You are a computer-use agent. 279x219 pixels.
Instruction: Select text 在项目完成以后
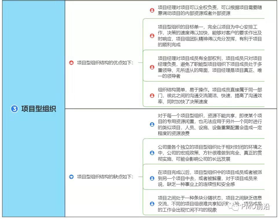pos(174,172)
